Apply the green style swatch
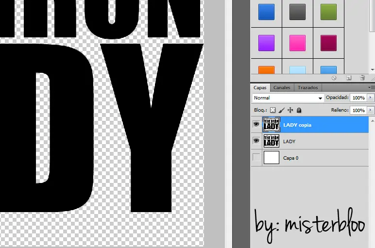Viewport: 375px width, 248px height. click(x=328, y=12)
